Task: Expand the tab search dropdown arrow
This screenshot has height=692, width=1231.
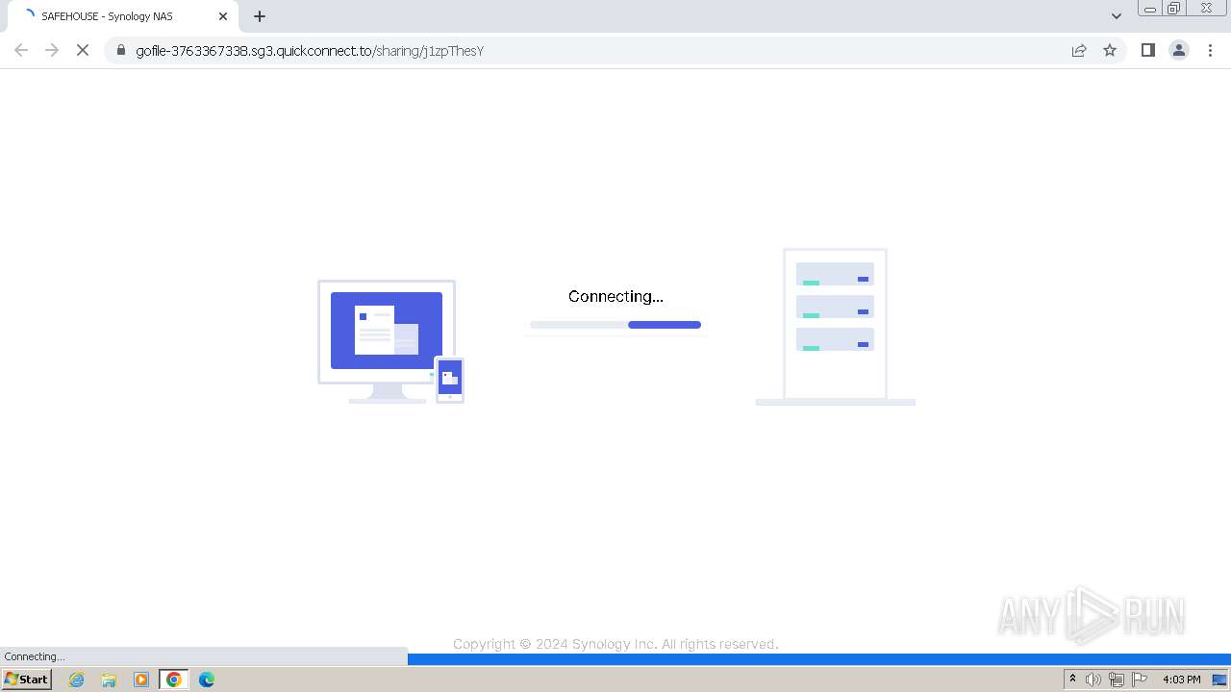Action: (x=1117, y=16)
